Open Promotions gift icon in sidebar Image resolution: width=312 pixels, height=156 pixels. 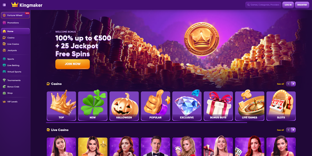coord(4,23)
